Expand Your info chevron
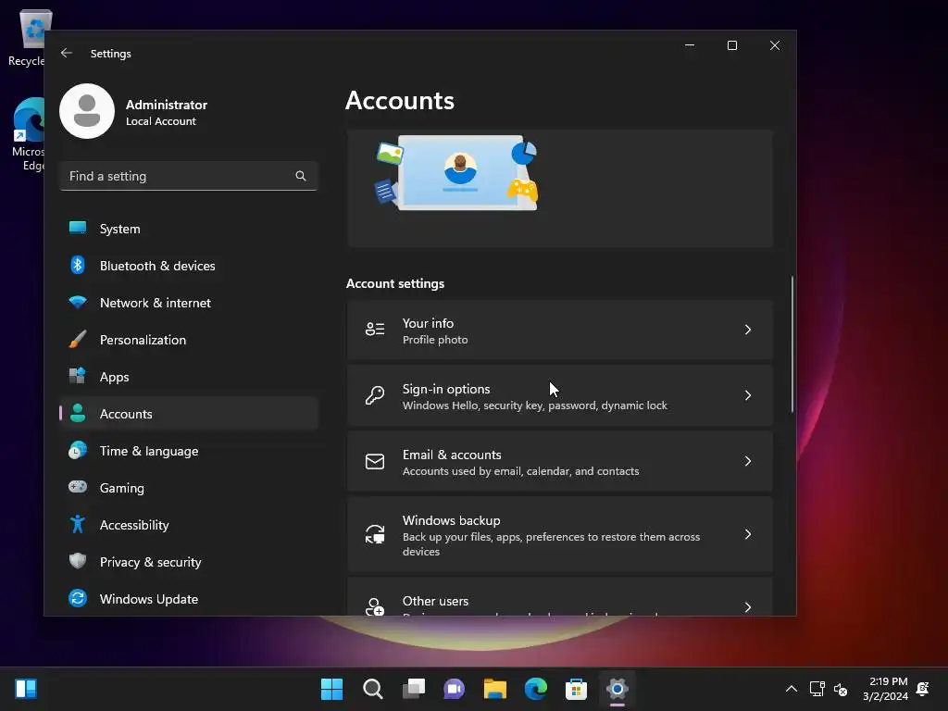The image size is (948, 711). pos(748,330)
